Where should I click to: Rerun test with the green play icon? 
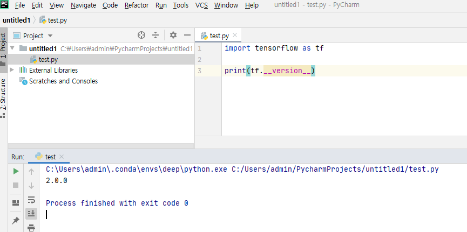(x=16, y=171)
